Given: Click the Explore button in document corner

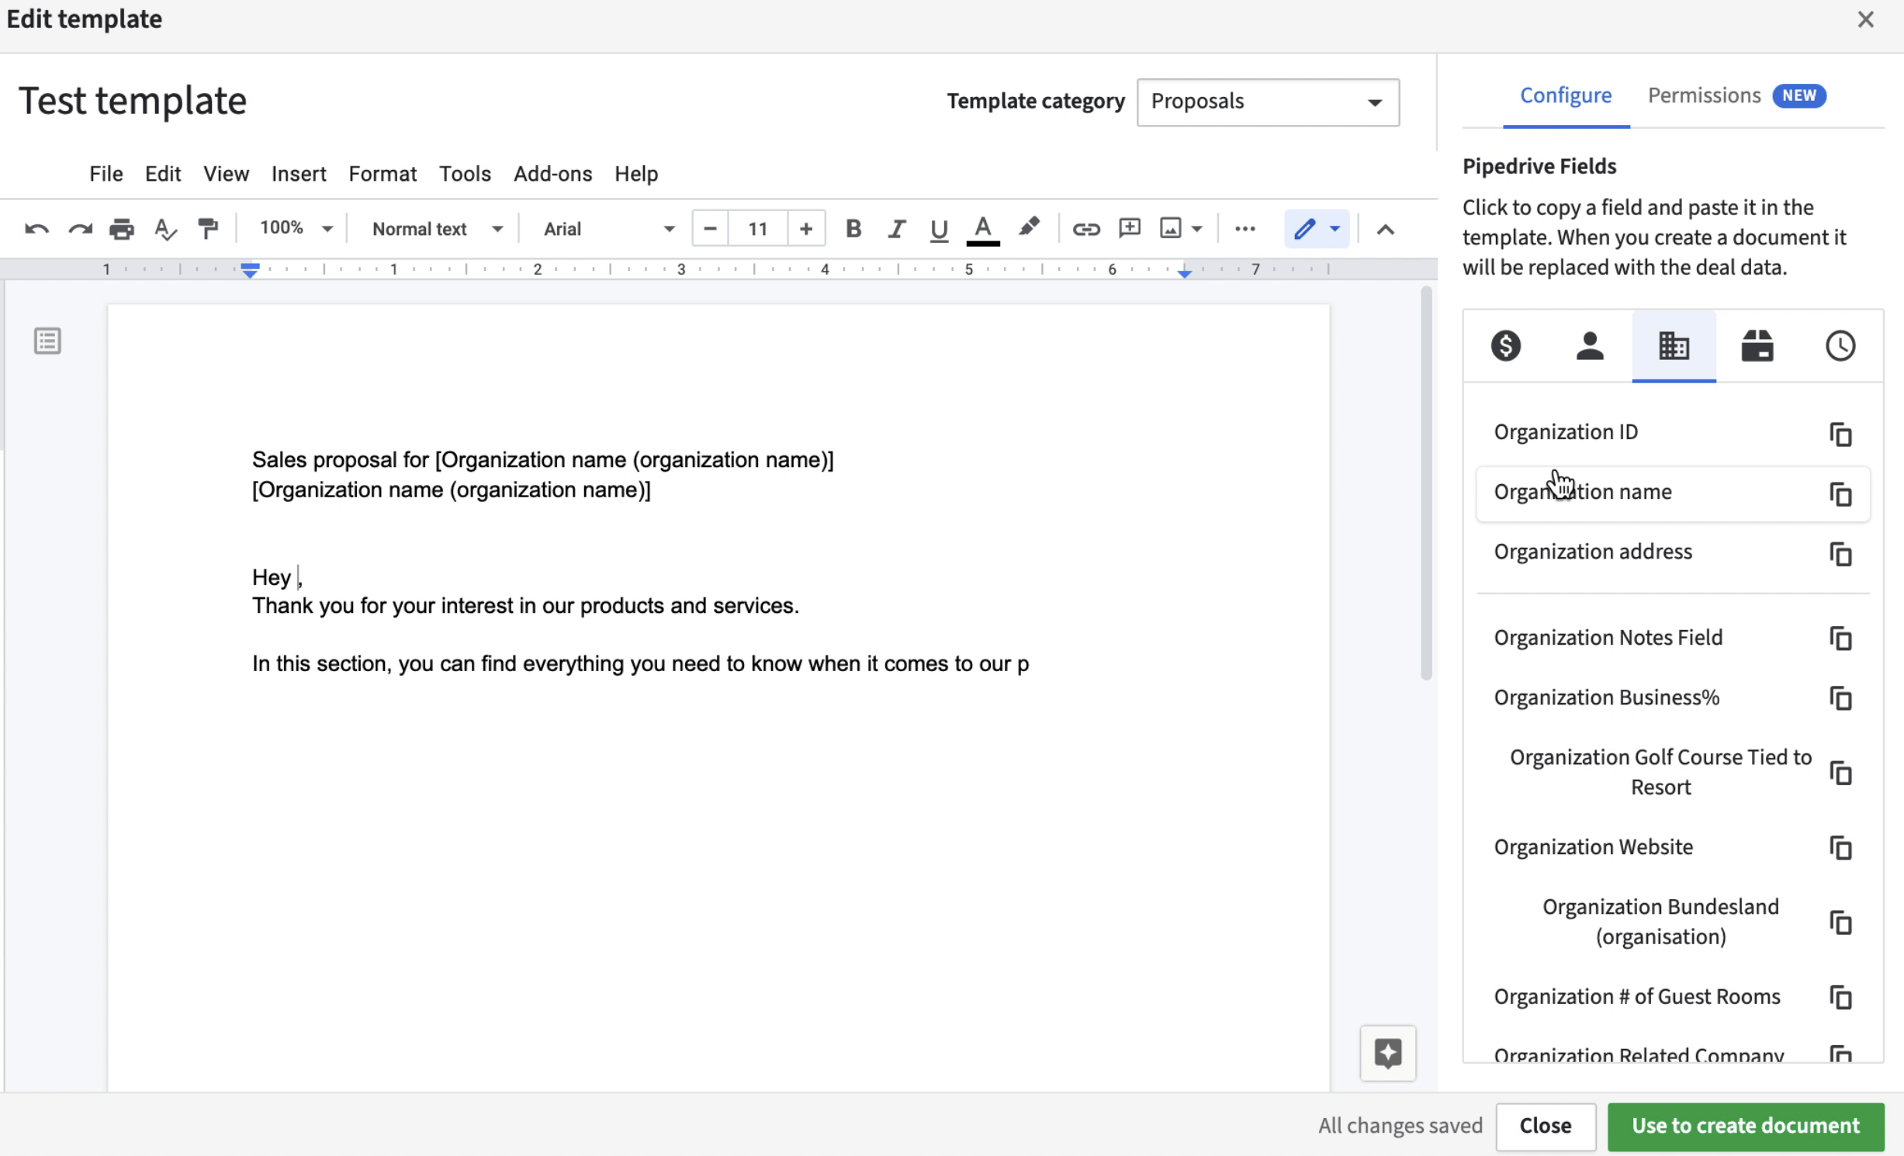Looking at the screenshot, I should pos(1387,1053).
